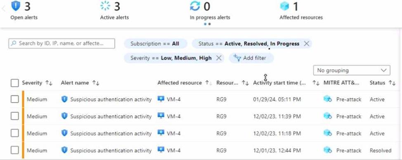Image resolution: width=402 pixels, height=160 pixels.
Task: Check the checkbox for the 01/29/24 alert
Action: pos(14,99)
